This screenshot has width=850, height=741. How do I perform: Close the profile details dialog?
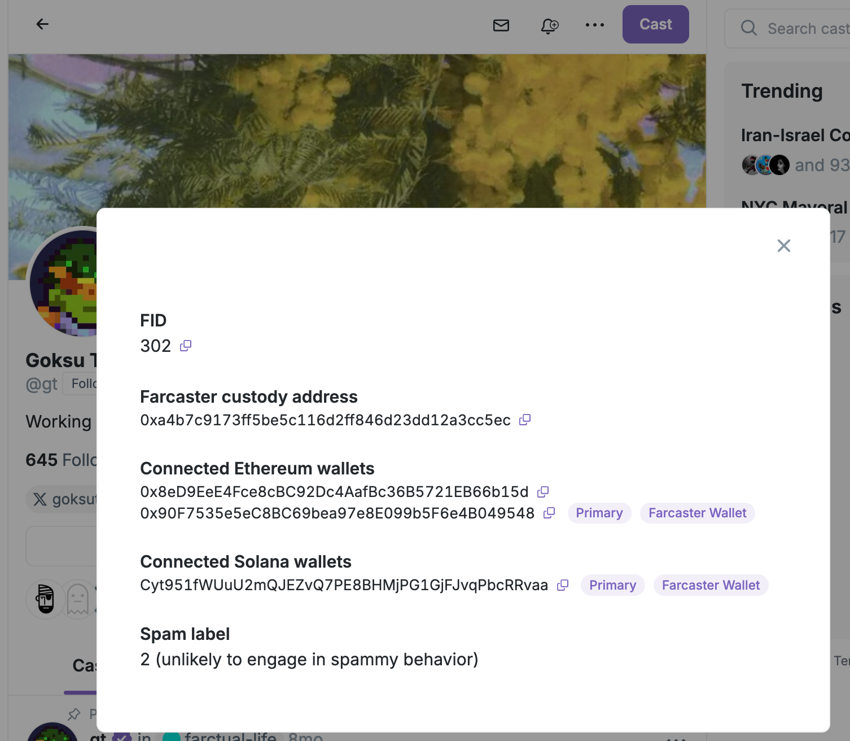[784, 246]
